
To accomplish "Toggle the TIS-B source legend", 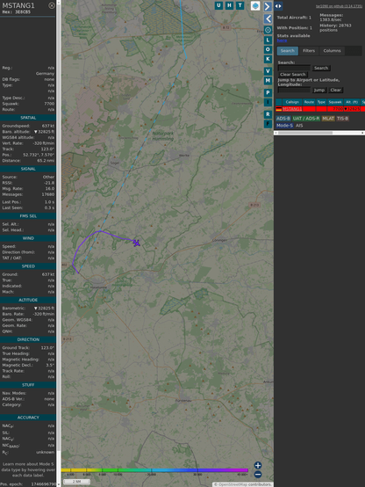I will [342, 119].
